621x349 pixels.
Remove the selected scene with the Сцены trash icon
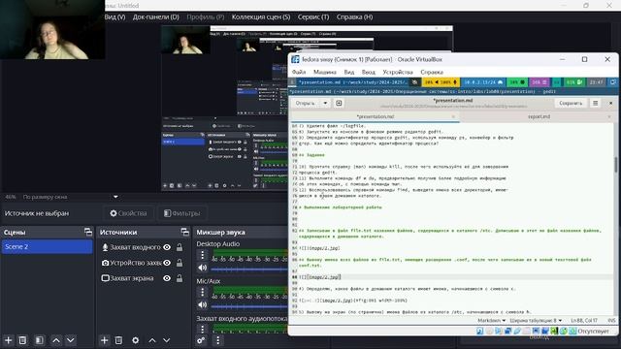22,340
